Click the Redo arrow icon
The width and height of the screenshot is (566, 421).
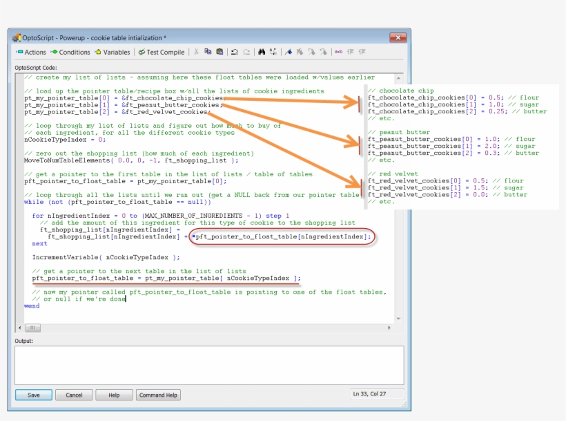[246, 52]
